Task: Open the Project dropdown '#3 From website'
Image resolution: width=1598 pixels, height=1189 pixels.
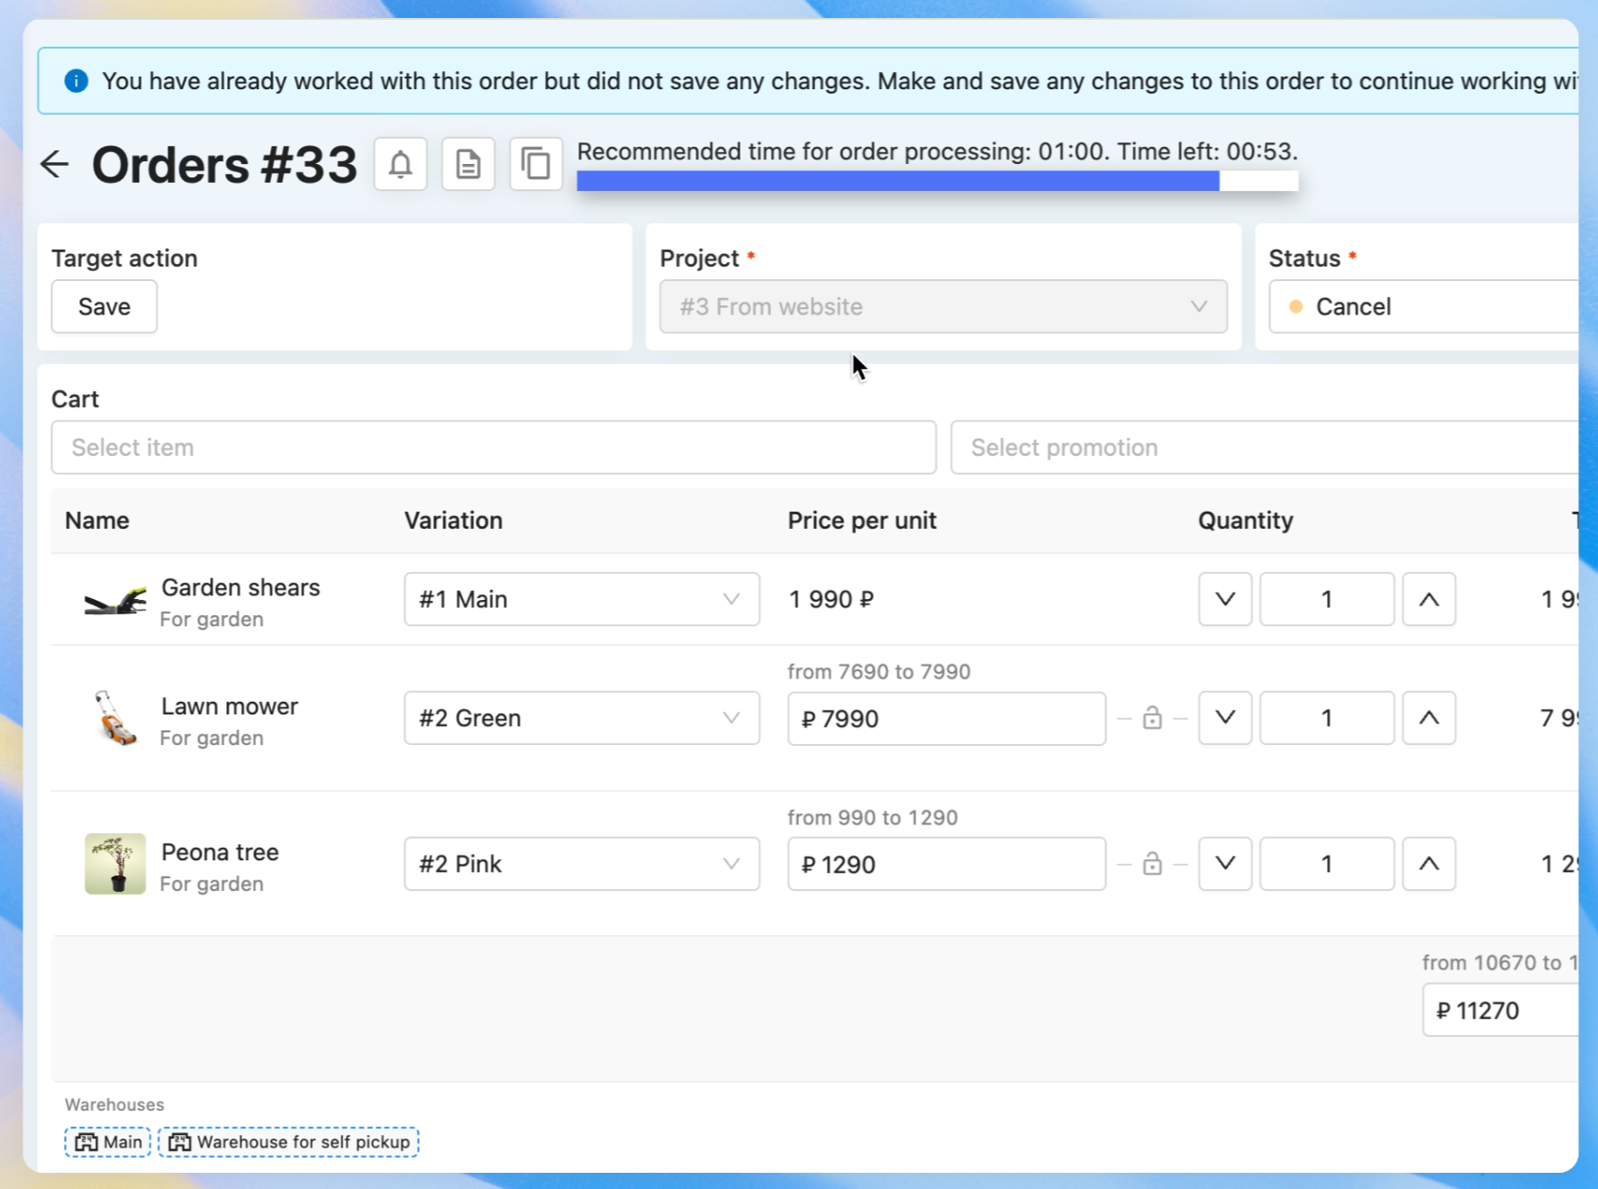Action: pos(943,306)
